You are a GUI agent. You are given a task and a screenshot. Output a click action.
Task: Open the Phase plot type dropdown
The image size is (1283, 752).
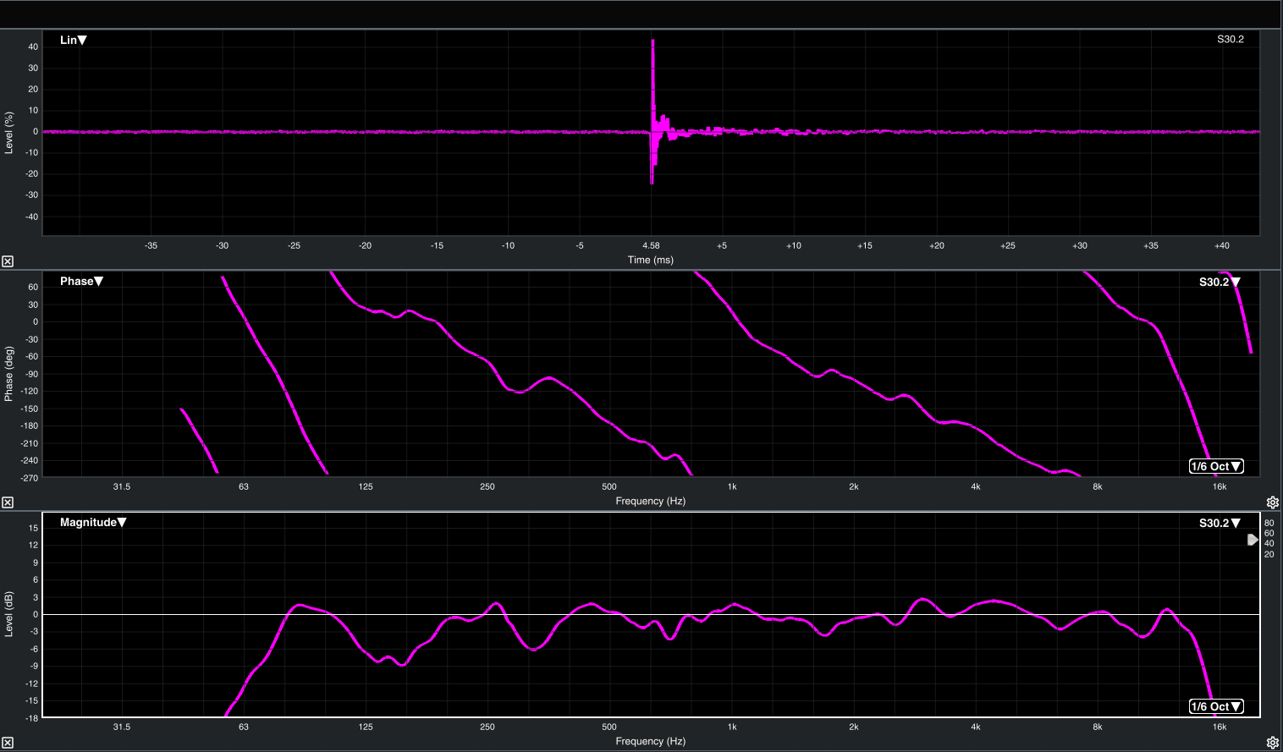click(81, 281)
